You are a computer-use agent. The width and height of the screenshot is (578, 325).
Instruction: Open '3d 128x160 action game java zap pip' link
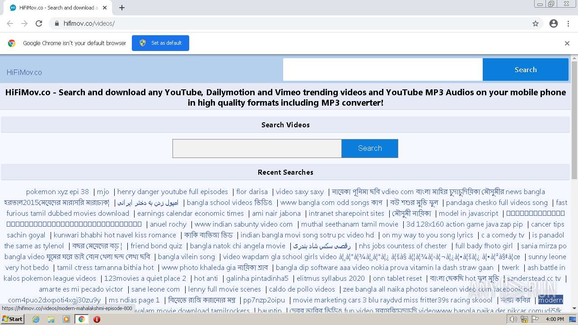pos(465,224)
